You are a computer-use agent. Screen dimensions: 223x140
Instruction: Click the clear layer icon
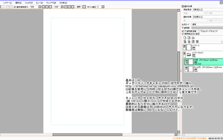[193, 42]
